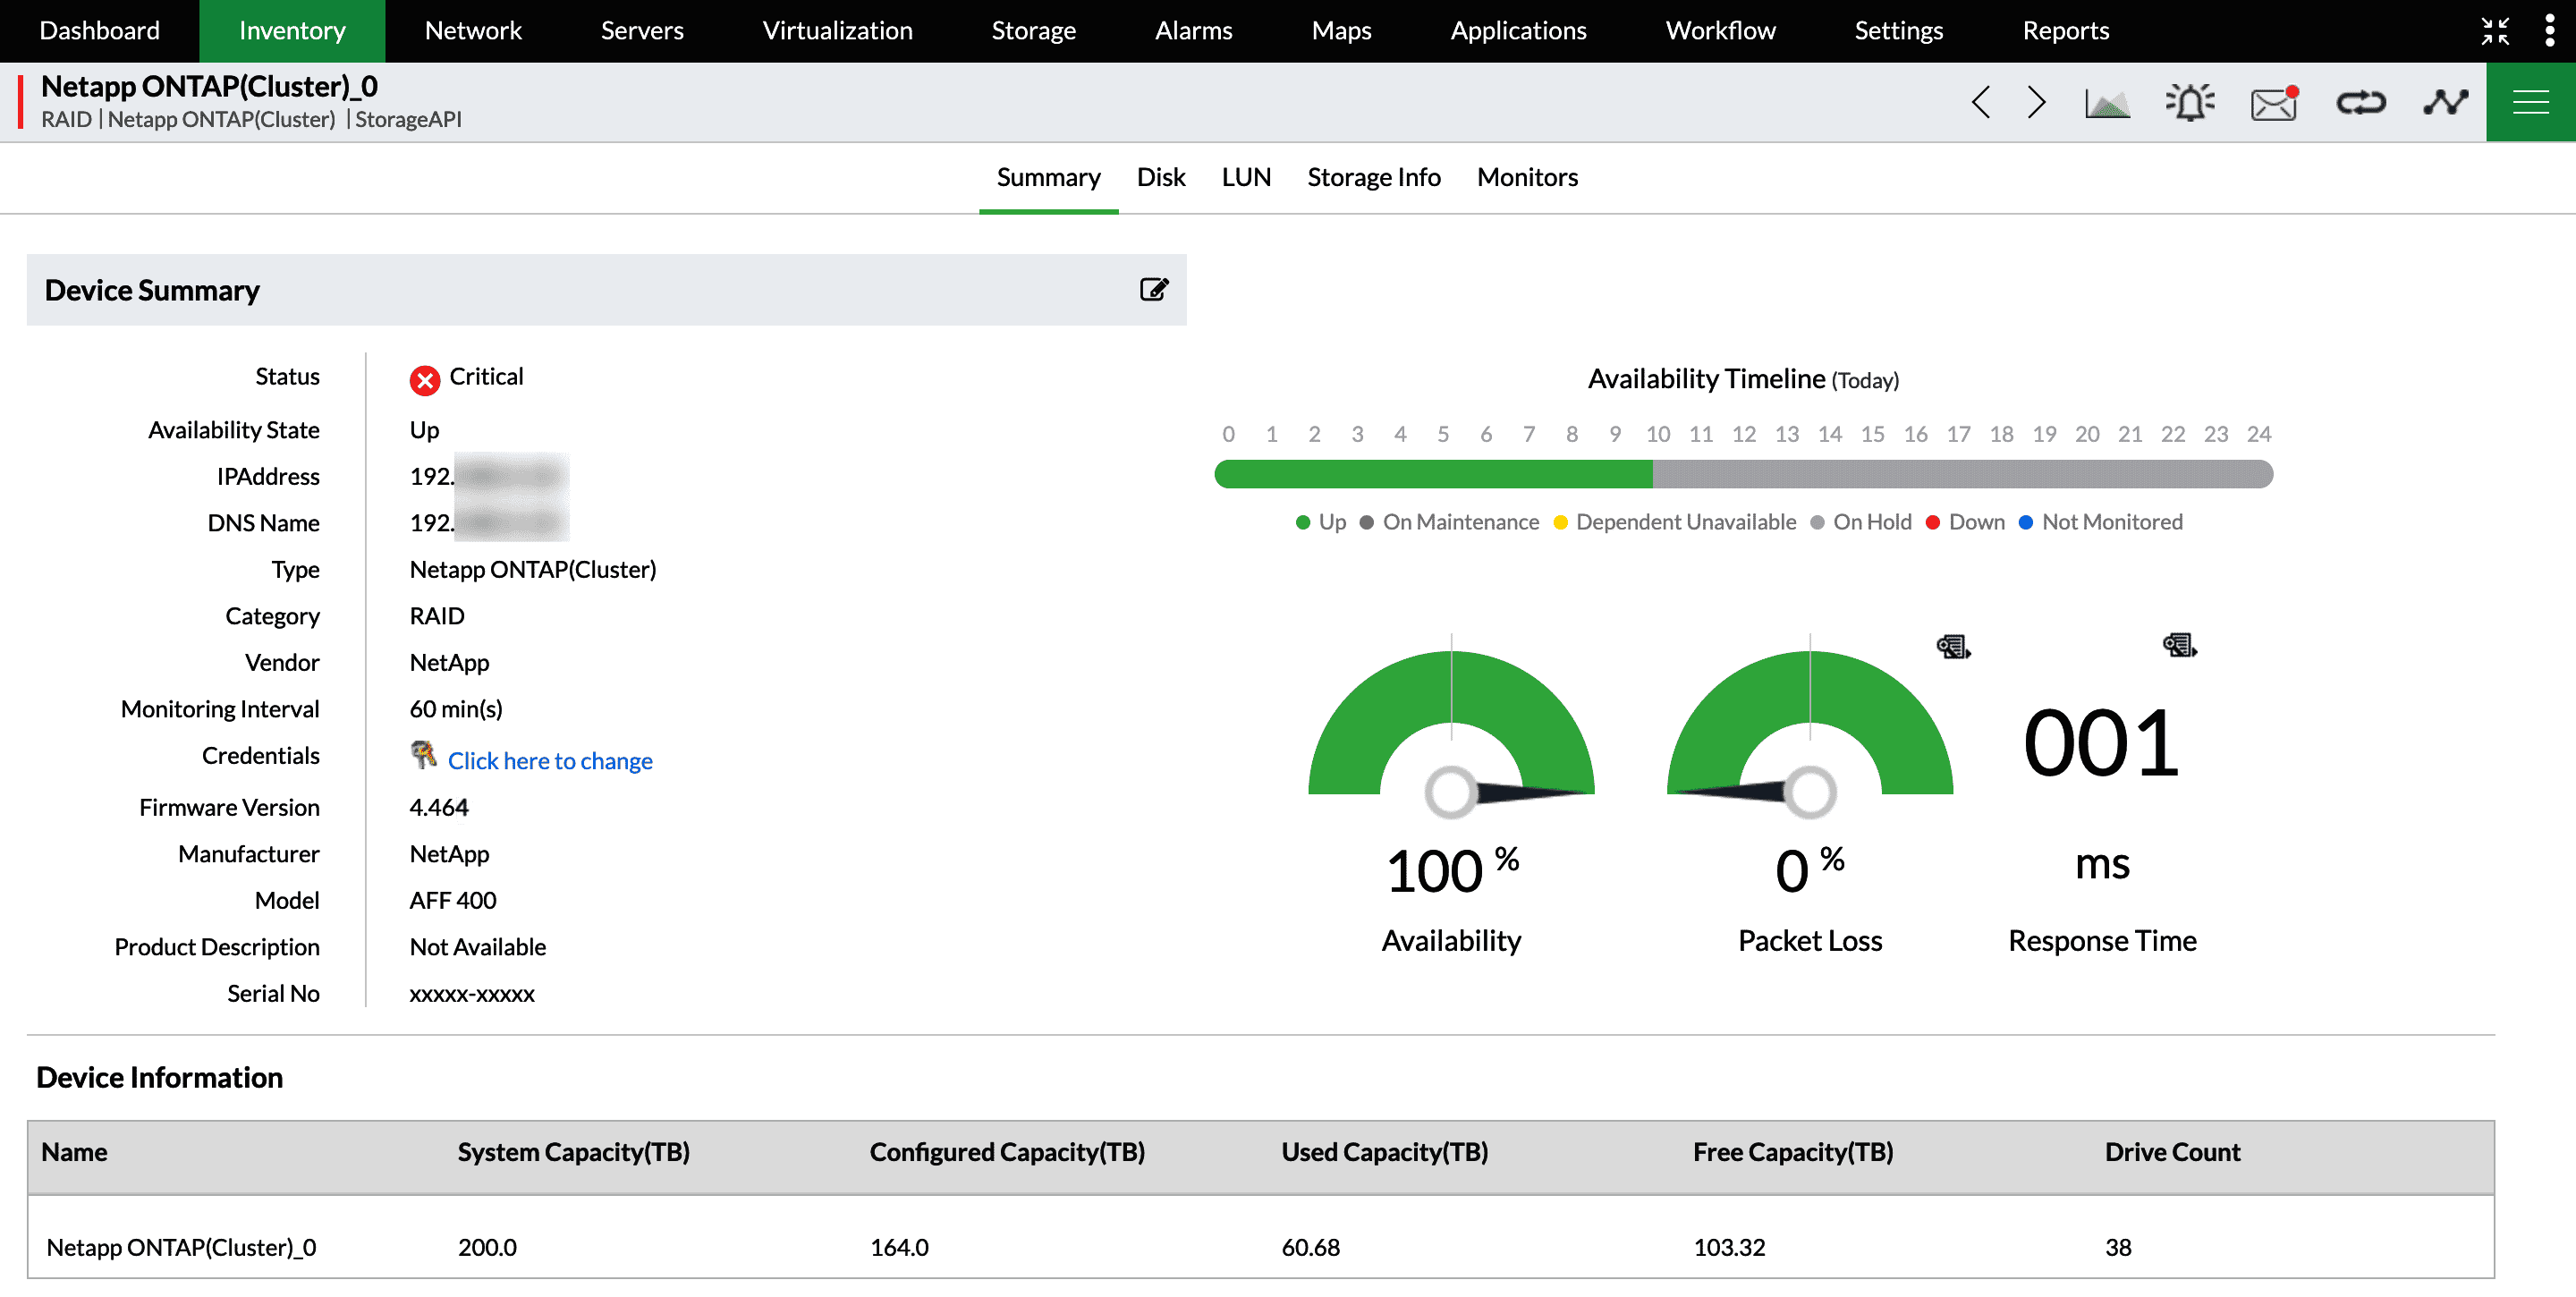This screenshot has height=1297, width=2576.
Task: Switch to the Disk tab
Action: 1161,177
